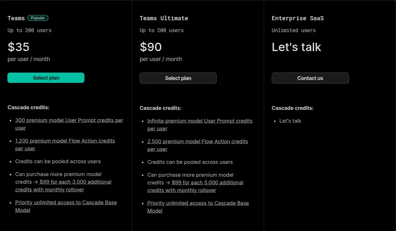Click the Let's talk bullet under Enterprise Cascade credits
The image size is (396, 231).
point(290,121)
